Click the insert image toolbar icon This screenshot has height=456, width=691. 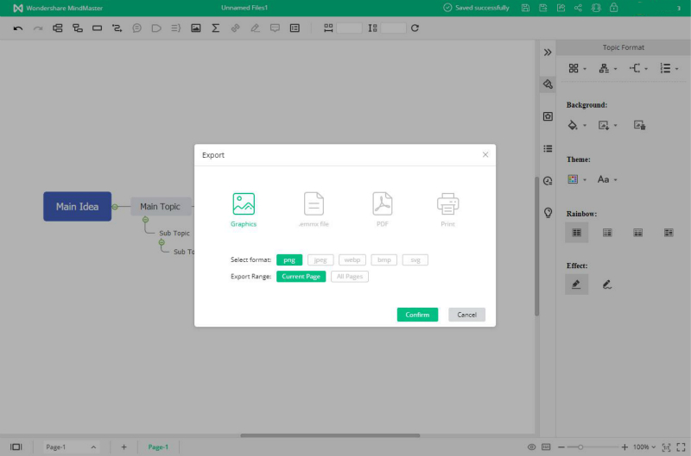coord(196,28)
